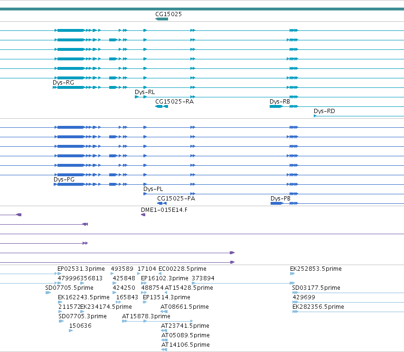The width and height of the screenshot is (404, 352).
Task: Open the AT15428.5prime EST label
Action: coord(189,288)
